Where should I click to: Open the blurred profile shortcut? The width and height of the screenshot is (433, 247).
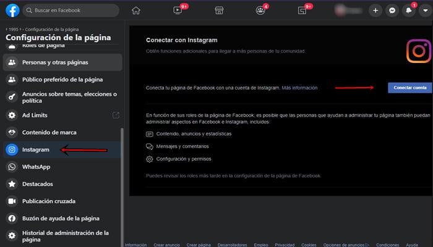pyautogui.click(x=348, y=10)
